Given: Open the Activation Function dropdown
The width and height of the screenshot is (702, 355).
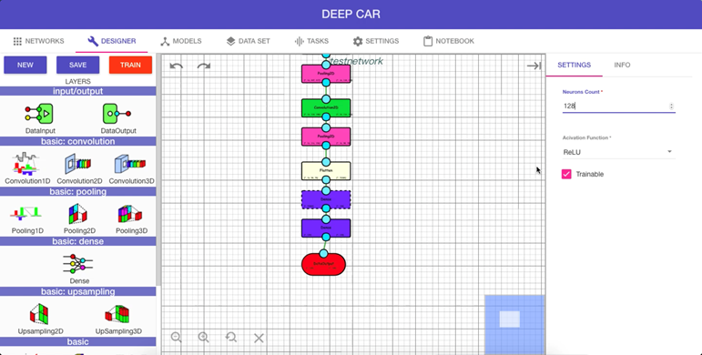Looking at the screenshot, I should [618, 152].
